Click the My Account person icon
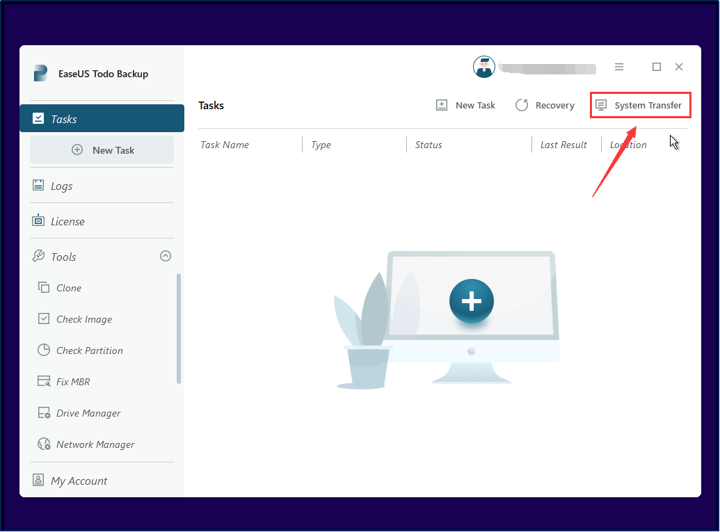The width and height of the screenshot is (720, 532). coord(38,480)
